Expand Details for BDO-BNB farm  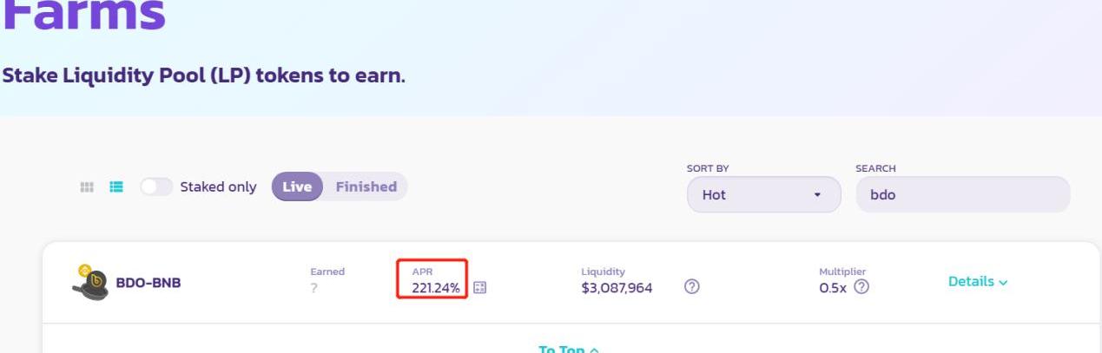978,282
